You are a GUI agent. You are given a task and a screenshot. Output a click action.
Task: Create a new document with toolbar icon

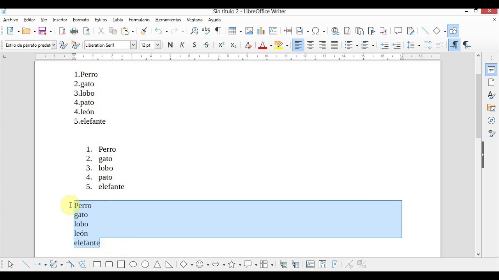[11, 31]
